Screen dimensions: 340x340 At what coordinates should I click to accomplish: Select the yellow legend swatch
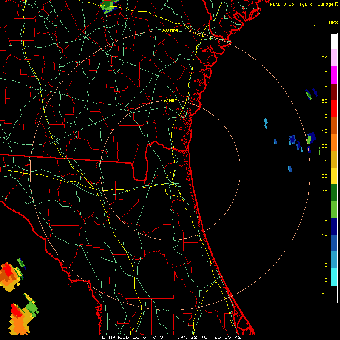click(334, 176)
